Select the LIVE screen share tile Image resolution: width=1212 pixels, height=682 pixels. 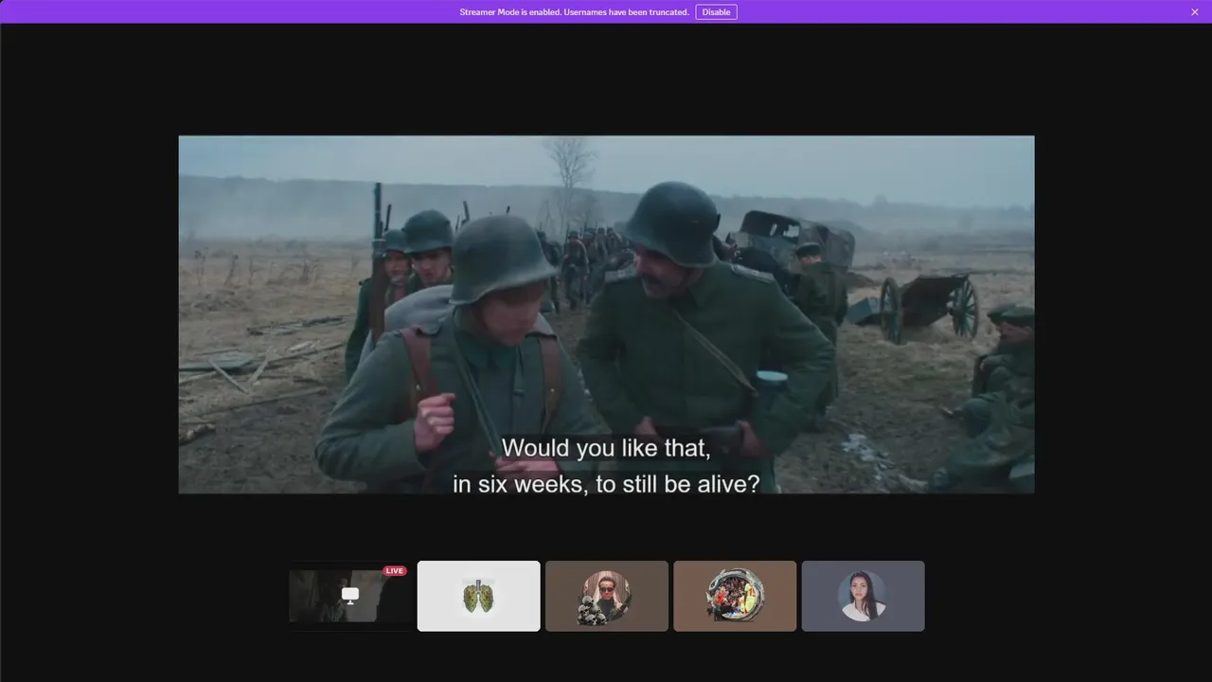click(x=350, y=596)
